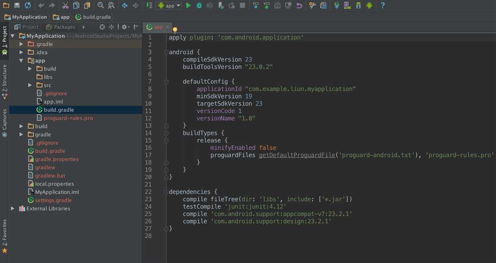Click Sync Project with Gradle Files icon
The height and width of the screenshot is (263, 496).
(337, 5)
